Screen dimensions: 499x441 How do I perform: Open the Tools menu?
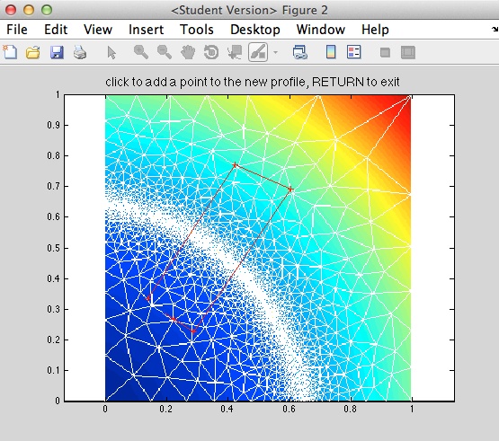click(197, 30)
